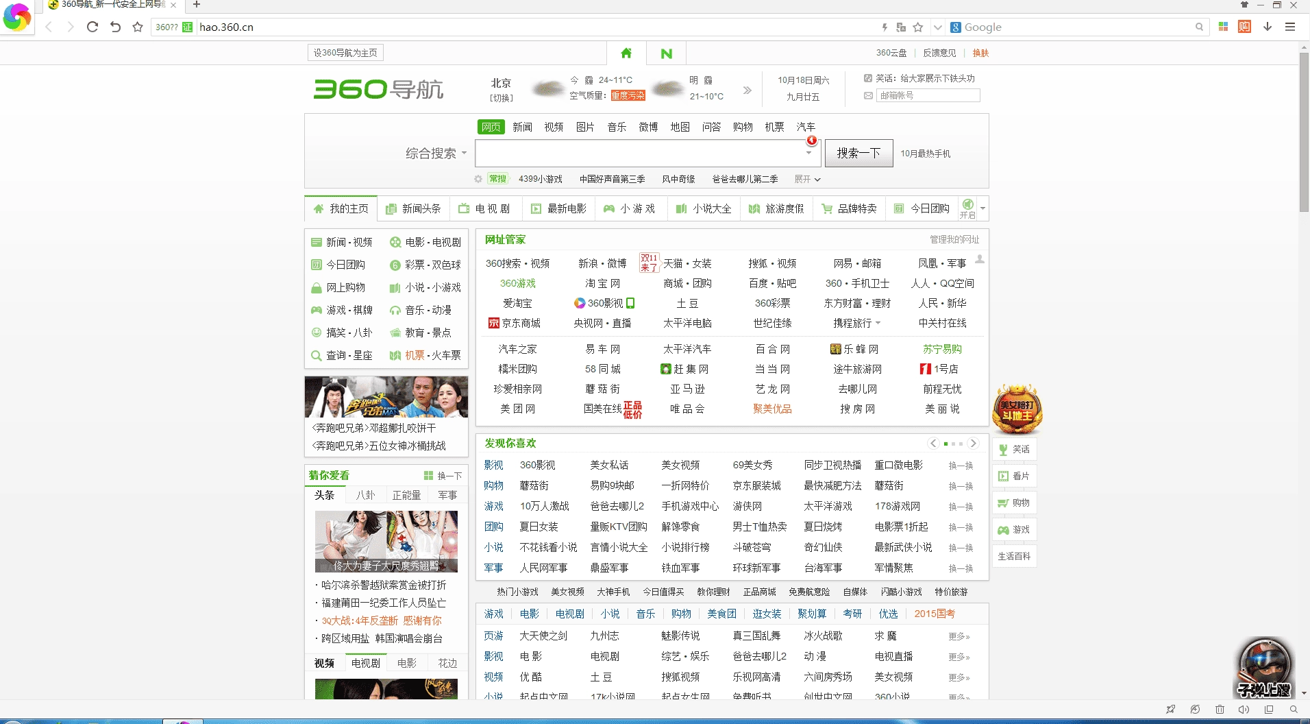Click the browser back arrow
Viewport: 1310px width, 724px height.
click(x=49, y=27)
